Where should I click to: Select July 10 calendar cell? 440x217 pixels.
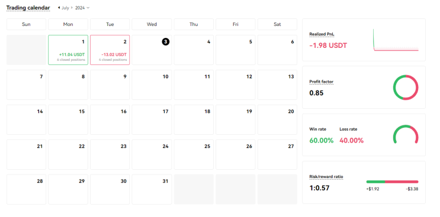tap(152, 85)
